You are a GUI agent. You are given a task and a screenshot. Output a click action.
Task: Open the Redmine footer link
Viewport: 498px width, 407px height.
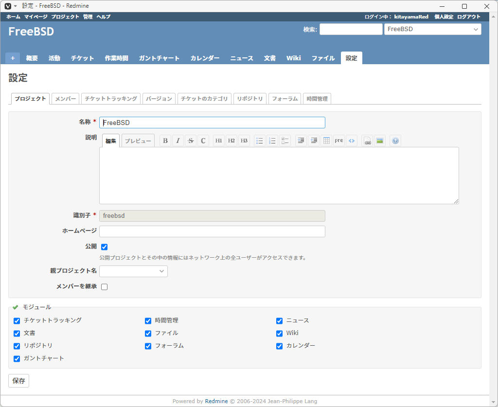[216, 401]
